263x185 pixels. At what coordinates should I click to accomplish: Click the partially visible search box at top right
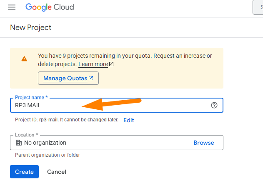click(258, 7)
